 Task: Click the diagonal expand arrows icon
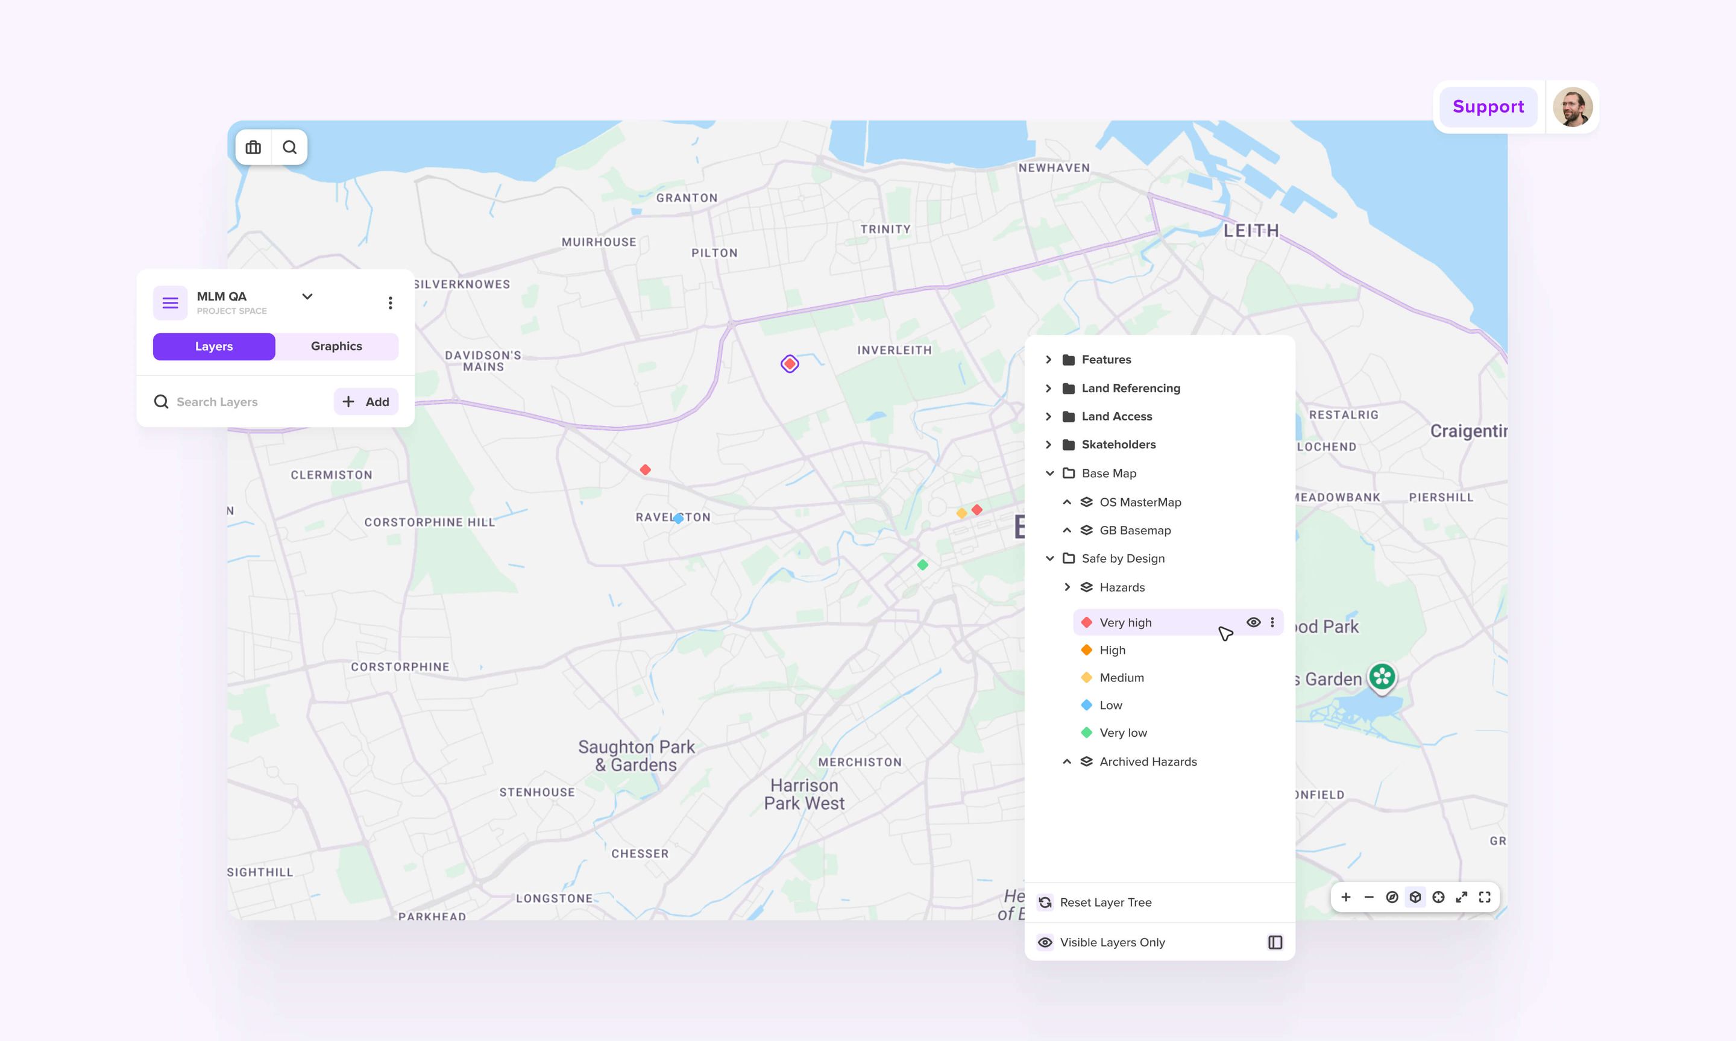click(1462, 897)
